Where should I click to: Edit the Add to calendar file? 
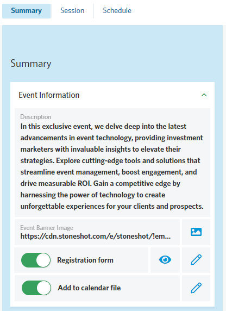pos(196,288)
